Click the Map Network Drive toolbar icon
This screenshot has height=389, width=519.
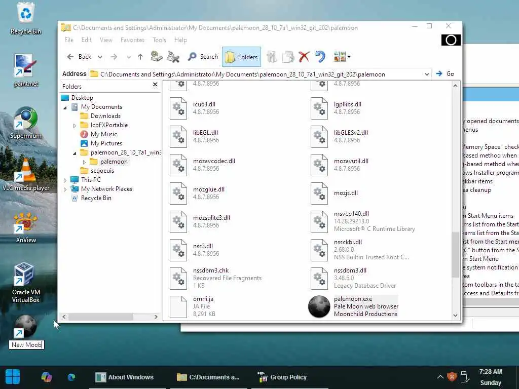(x=157, y=57)
